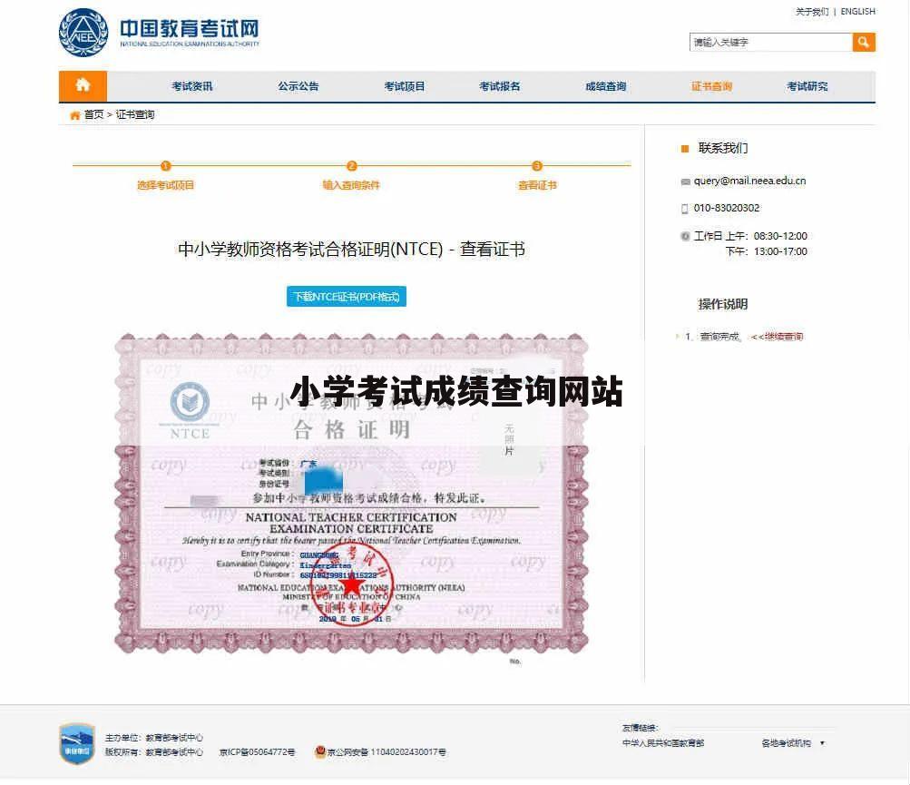Click the home icon tab in navigation bar
The width and height of the screenshot is (910, 785).
[83, 85]
